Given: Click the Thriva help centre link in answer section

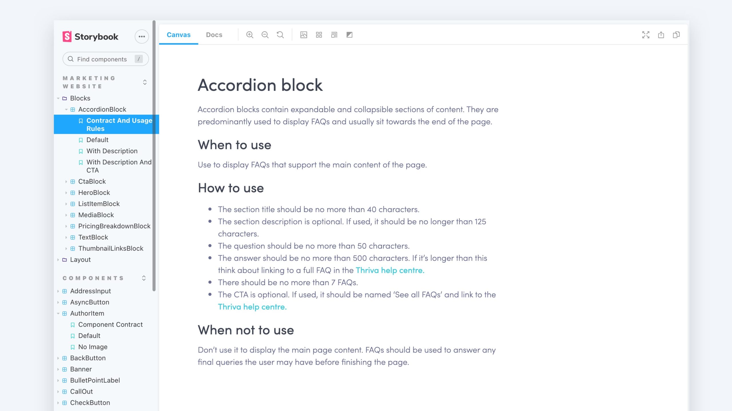Looking at the screenshot, I should (390, 270).
